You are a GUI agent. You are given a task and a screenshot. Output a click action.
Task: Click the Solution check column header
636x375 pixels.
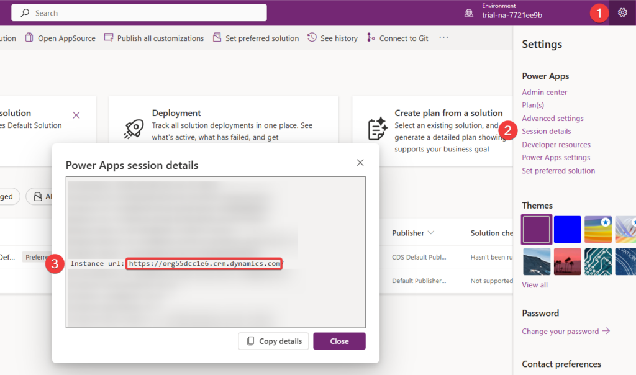click(x=492, y=233)
